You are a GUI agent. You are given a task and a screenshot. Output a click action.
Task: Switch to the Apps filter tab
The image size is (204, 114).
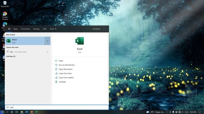(16, 29)
